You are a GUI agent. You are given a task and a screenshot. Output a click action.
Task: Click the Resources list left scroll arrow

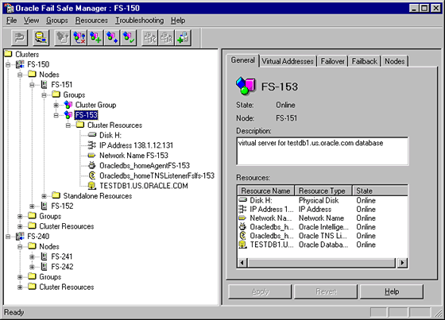tap(242, 263)
